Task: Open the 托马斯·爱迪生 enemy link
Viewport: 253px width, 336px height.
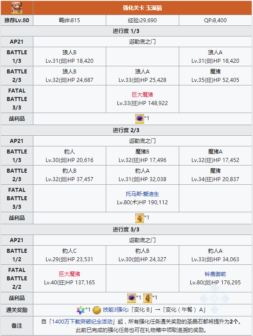Action: pos(142,194)
